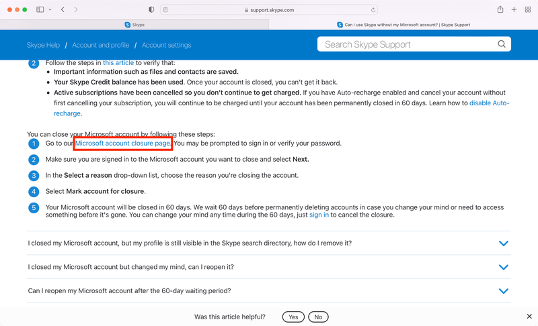The width and height of the screenshot is (538, 326).
Task: Go back to the previous page
Action: point(63,9)
